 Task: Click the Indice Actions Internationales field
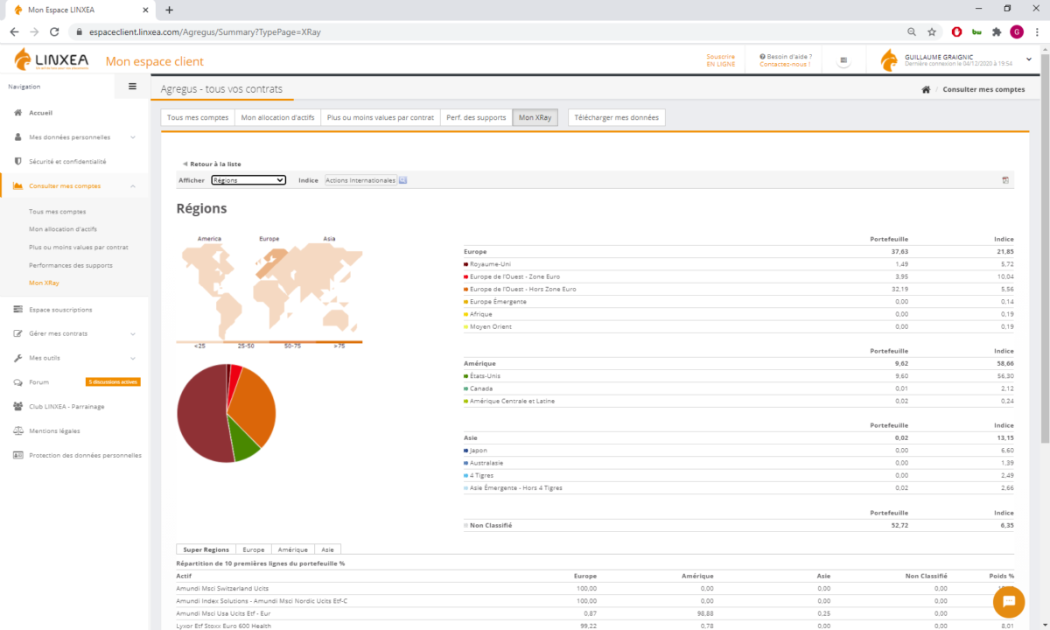(360, 180)
